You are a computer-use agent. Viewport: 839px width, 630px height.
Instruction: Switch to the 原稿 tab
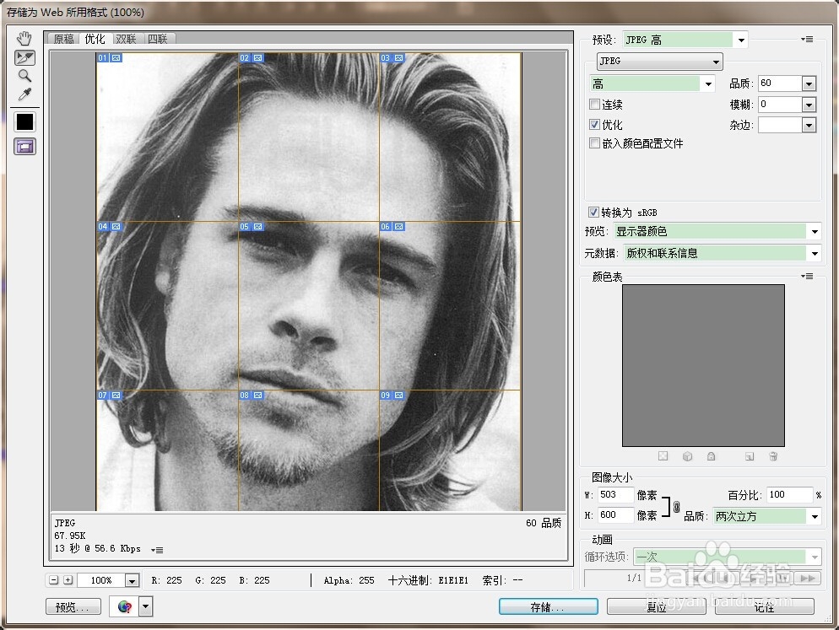[x=63, y=39]
